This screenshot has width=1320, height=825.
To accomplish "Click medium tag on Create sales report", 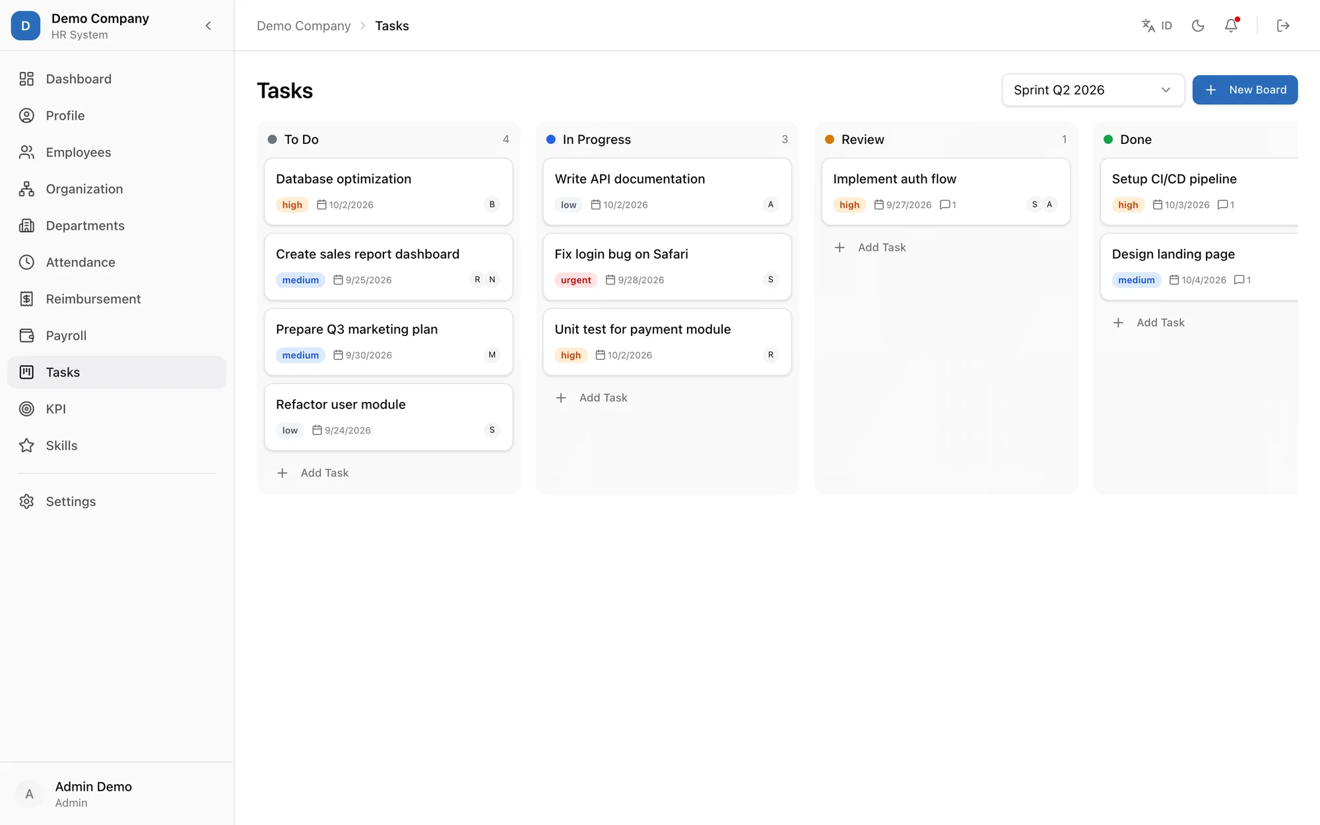I will click(x=300, y=280).
